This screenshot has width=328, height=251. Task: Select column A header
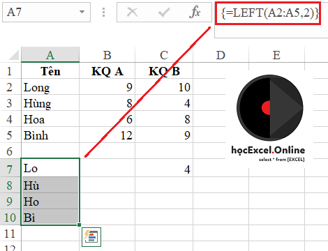(x=50, y=55)
